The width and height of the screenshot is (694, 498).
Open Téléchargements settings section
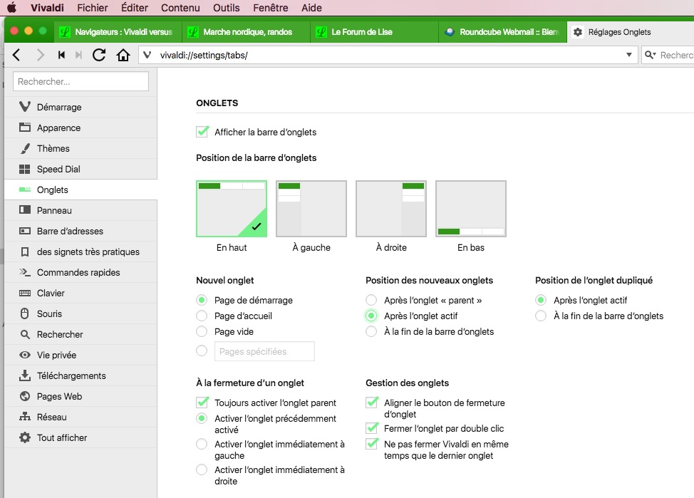71,376
